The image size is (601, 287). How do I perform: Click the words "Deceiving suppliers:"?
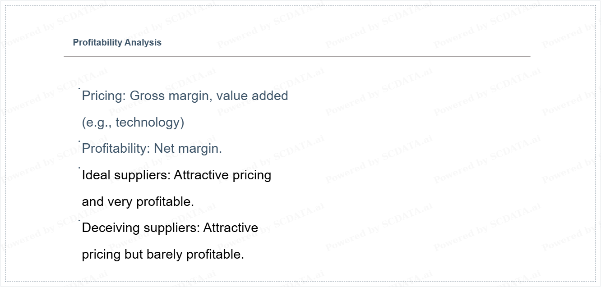point(140,228)
